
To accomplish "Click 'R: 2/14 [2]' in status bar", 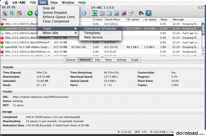I will (125, 132).
